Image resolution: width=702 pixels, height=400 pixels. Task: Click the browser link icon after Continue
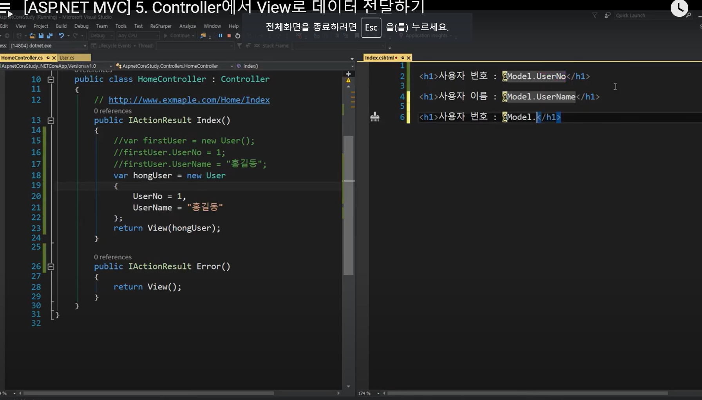[x=203, y=36]
